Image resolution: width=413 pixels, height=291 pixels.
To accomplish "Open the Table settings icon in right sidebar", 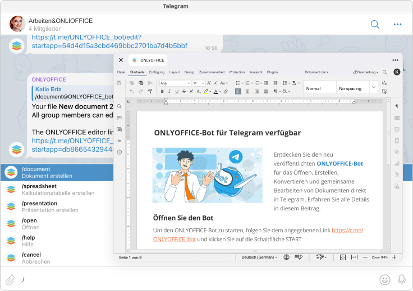I will pyautogui.click(x=397, y=118).
